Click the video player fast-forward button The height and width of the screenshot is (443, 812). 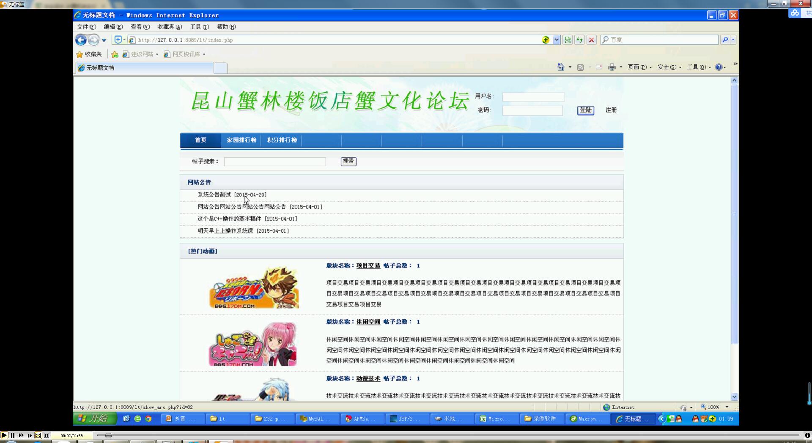(21, 435)
